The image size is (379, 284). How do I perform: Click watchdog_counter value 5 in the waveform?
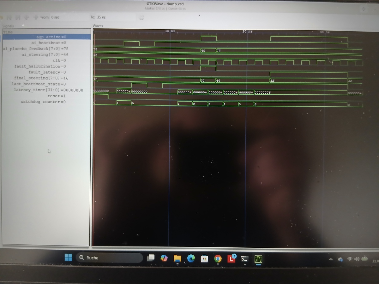point(240,104)
